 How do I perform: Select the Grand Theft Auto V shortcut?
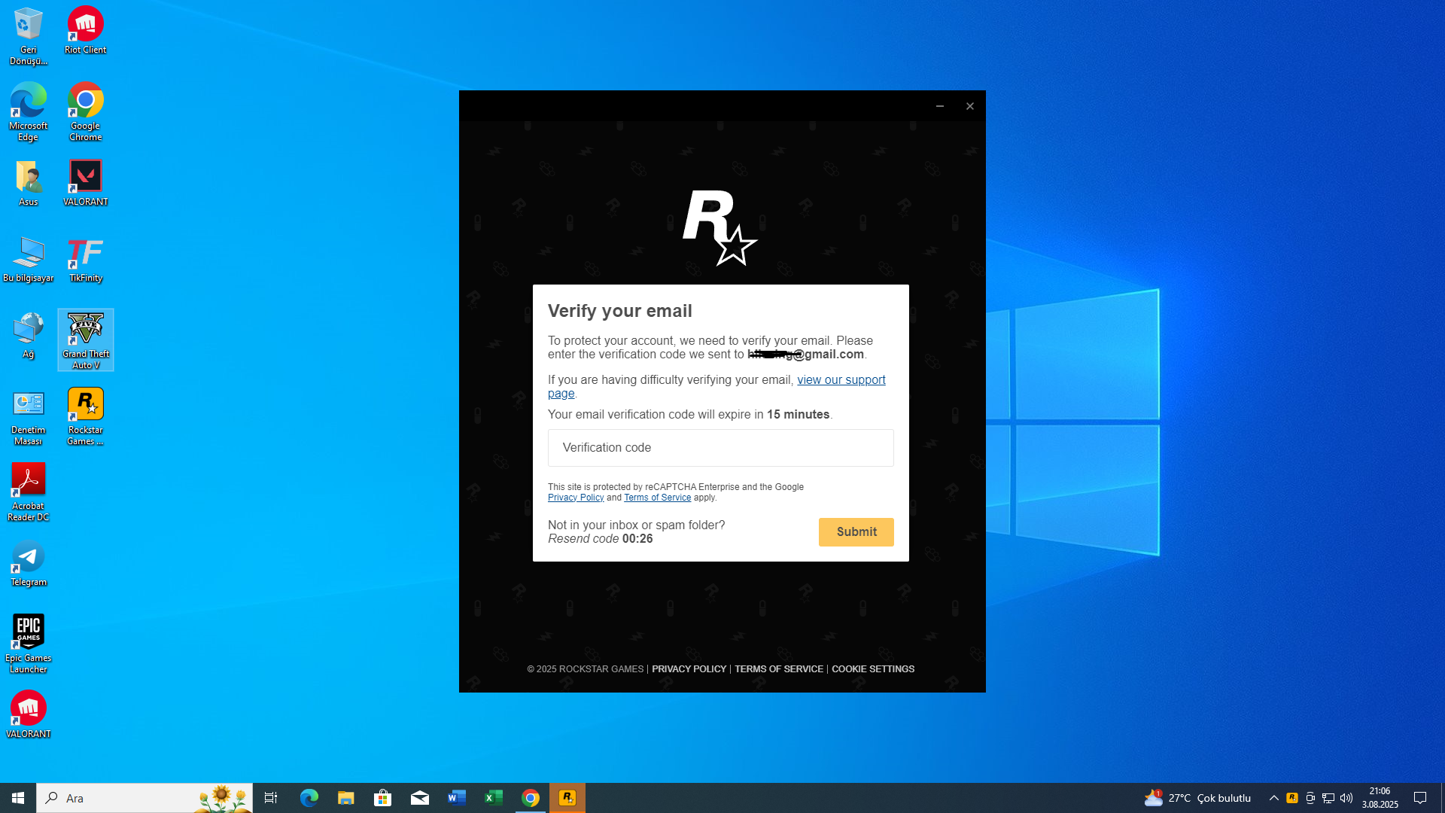point(86,340)
